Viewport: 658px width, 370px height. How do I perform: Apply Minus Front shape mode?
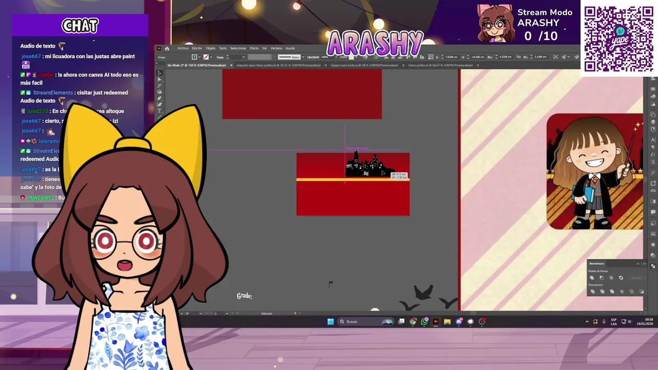tap(601, 277)
